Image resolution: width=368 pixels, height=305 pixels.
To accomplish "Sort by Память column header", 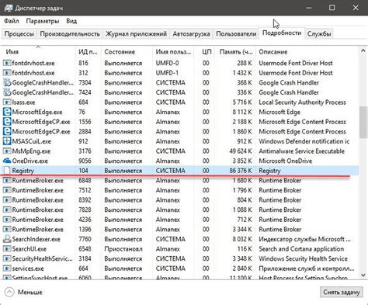I will coord(236,52).
